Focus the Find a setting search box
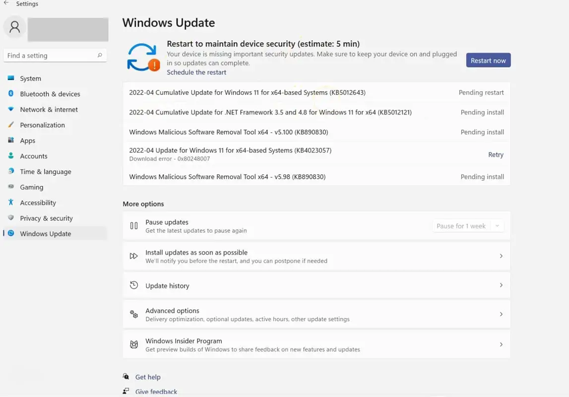This screenshot has width=569, height=397. (x=55, y=56)
